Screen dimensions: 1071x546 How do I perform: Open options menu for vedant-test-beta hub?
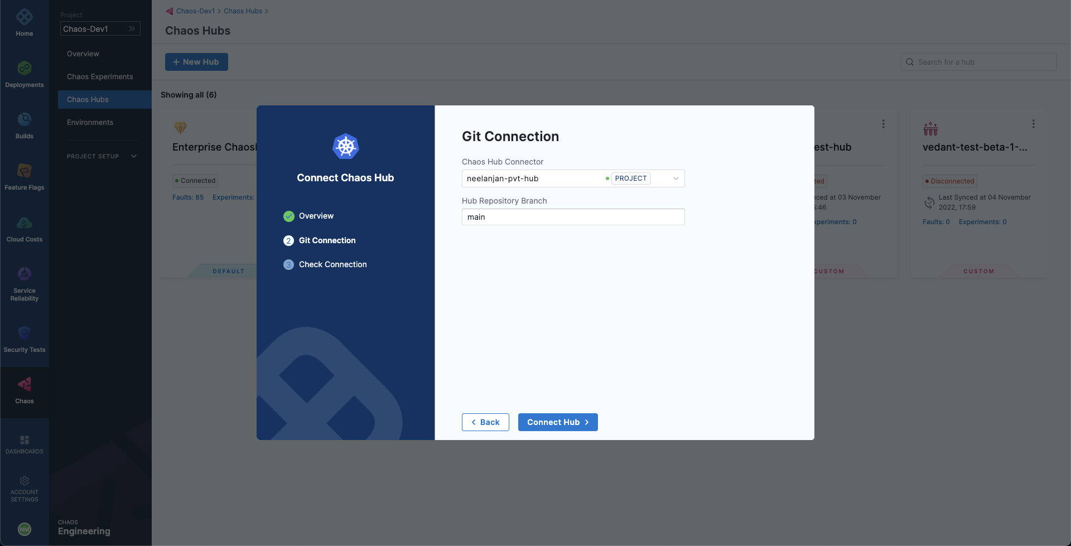[x=1033, y=124]
